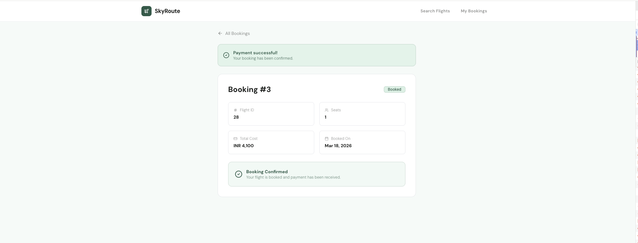Viewport: 638px width, 243px height.
Task: Click the SkyRoute brand name
Action: pos(167,11)
